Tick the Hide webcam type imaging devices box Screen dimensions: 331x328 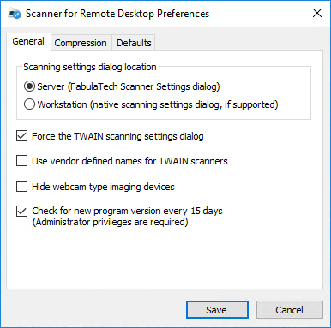pyautogui.click(x=21, y=187)
